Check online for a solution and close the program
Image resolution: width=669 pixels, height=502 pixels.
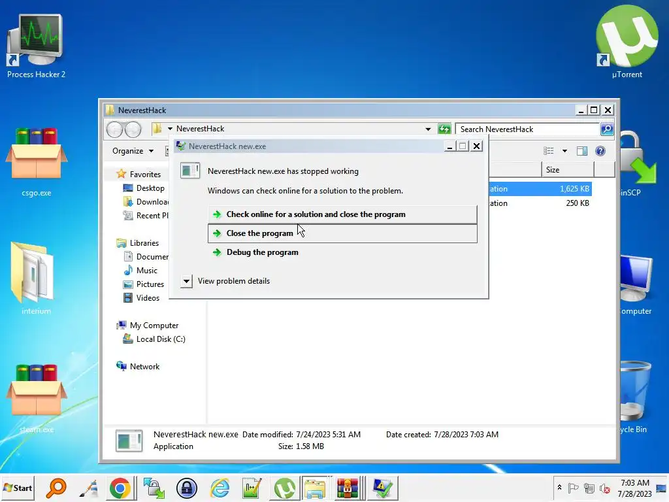point(342,214)
